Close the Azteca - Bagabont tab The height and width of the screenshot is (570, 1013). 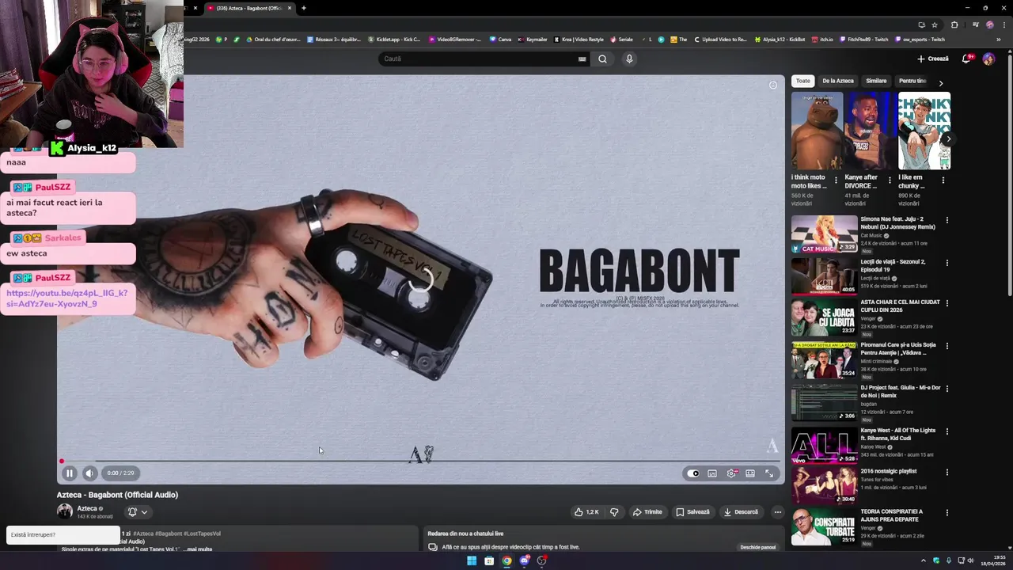(290, 8)
